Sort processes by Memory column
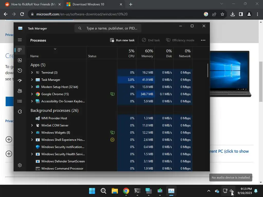 point(145,53)
